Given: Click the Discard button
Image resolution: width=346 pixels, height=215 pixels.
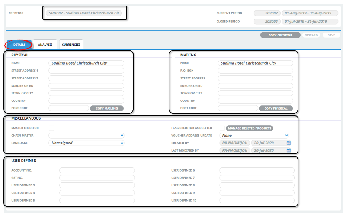Looking at the screenshot, I should click(x=311, y=35).
